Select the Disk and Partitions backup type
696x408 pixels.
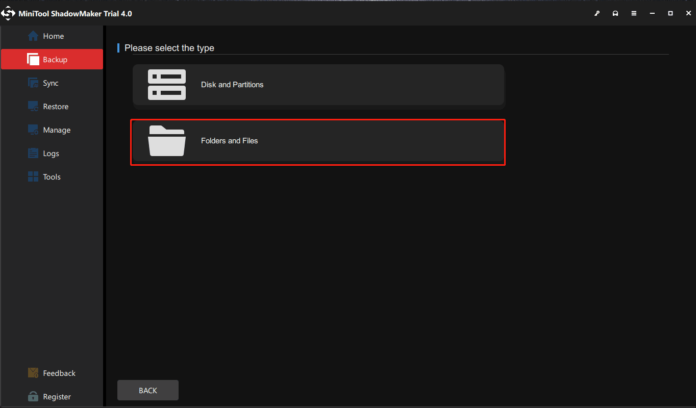point(318,85)
